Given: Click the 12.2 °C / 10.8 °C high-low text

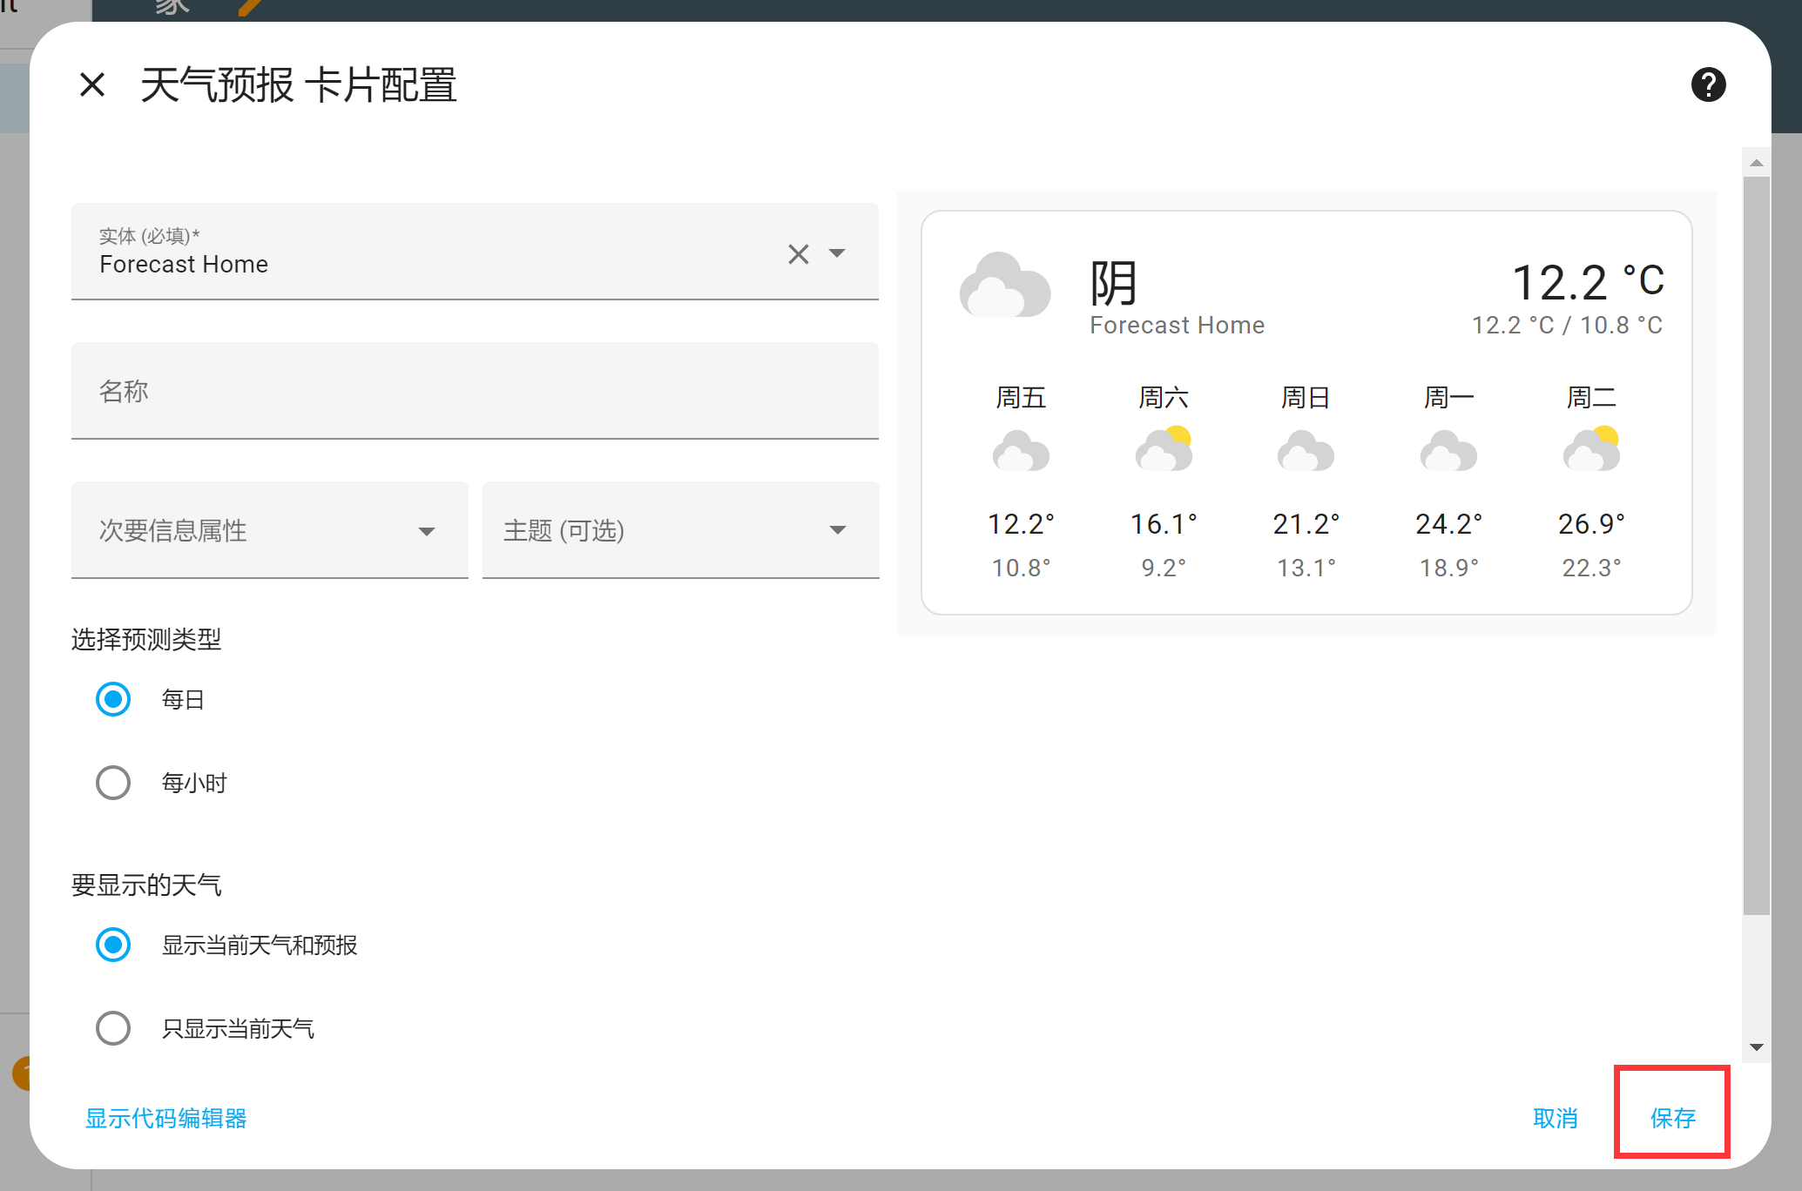Looking at the screenshot, I should coord(1567,325).
